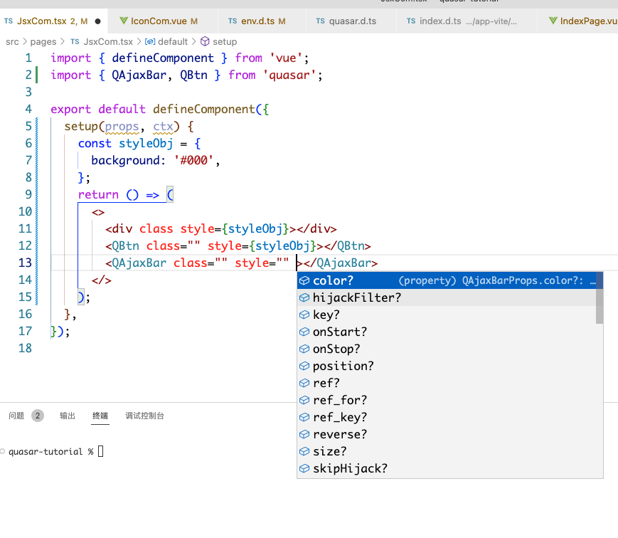Click the underlined 'ctx' parameter
The height and width of the screenshot is (538, 618).
(x=163, y=126)
